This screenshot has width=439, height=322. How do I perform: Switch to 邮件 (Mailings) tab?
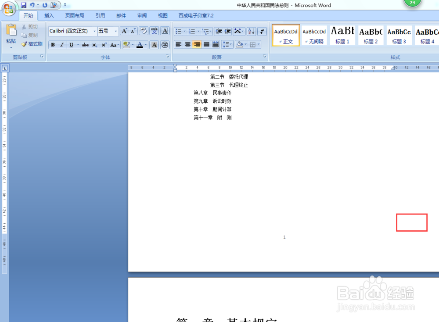121,16
